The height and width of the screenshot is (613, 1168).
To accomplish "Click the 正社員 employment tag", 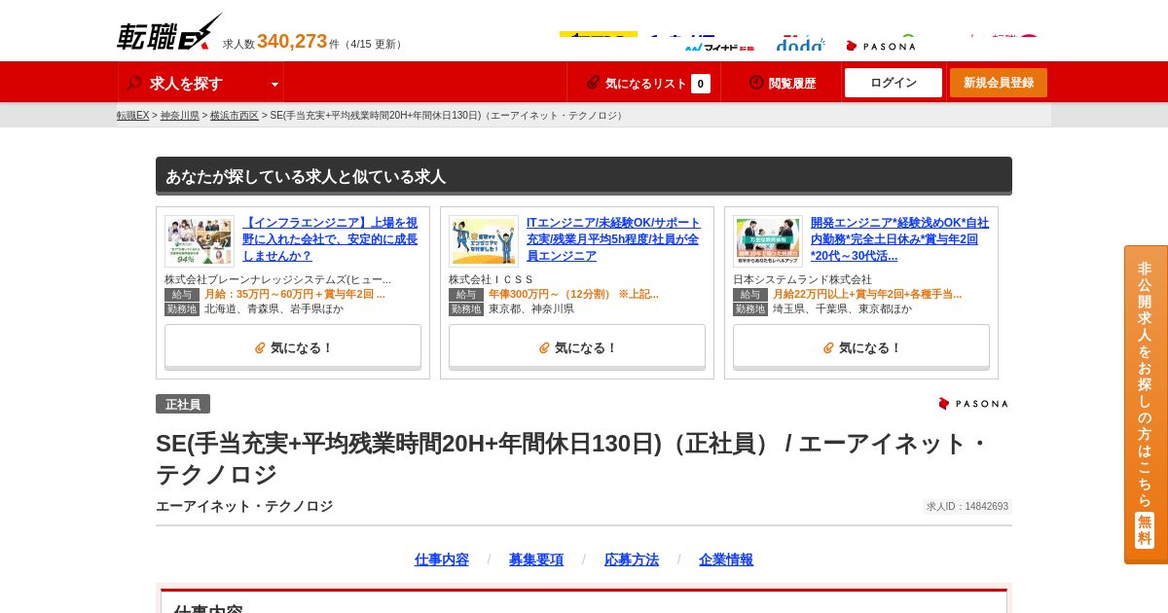I will (x=183, y=404).
